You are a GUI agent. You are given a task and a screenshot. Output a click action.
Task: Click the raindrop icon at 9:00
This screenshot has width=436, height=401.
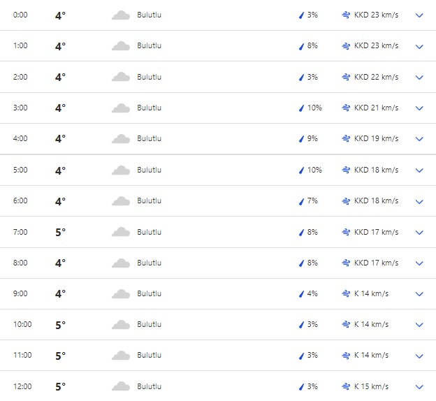[x=301, y=294]
